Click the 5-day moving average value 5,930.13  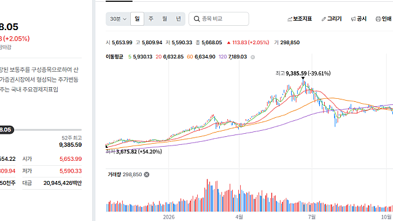142,57
